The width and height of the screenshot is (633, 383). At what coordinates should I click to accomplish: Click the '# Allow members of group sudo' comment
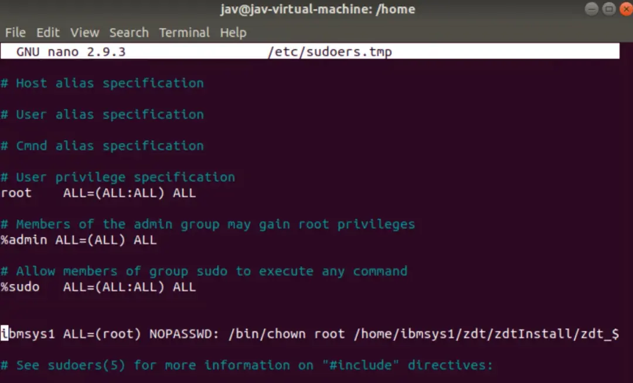204,272
